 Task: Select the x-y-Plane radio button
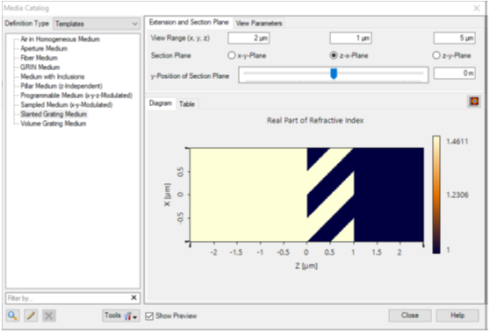click(231, 55)
